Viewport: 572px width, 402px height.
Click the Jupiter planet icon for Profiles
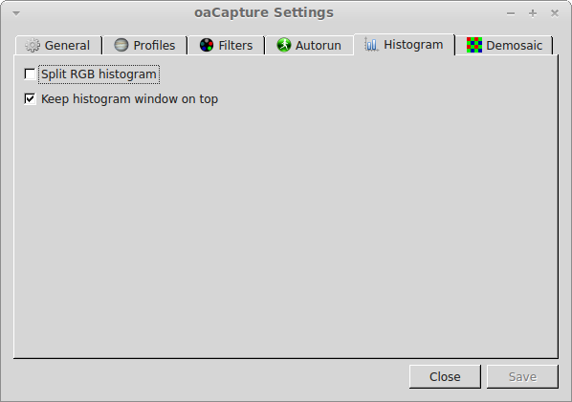coord(121,45)
